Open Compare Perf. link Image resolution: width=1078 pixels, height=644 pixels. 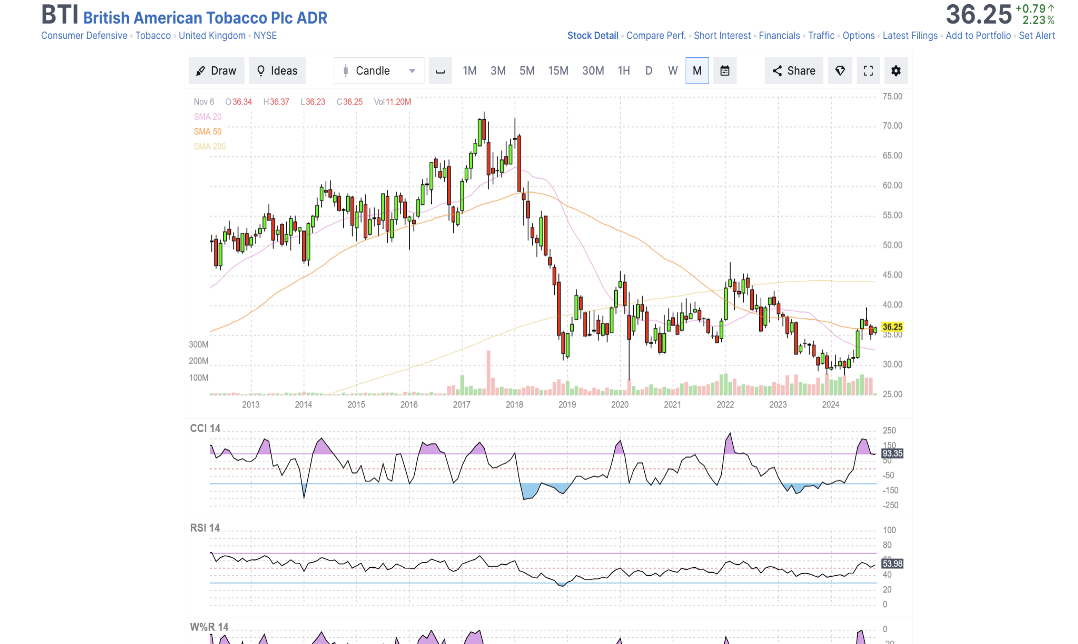pyautogui.click(x=656, y=35)
